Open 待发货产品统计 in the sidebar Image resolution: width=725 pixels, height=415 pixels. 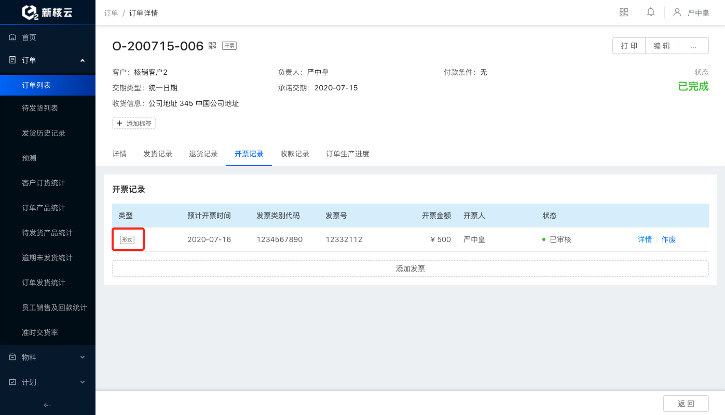point(48,233)
